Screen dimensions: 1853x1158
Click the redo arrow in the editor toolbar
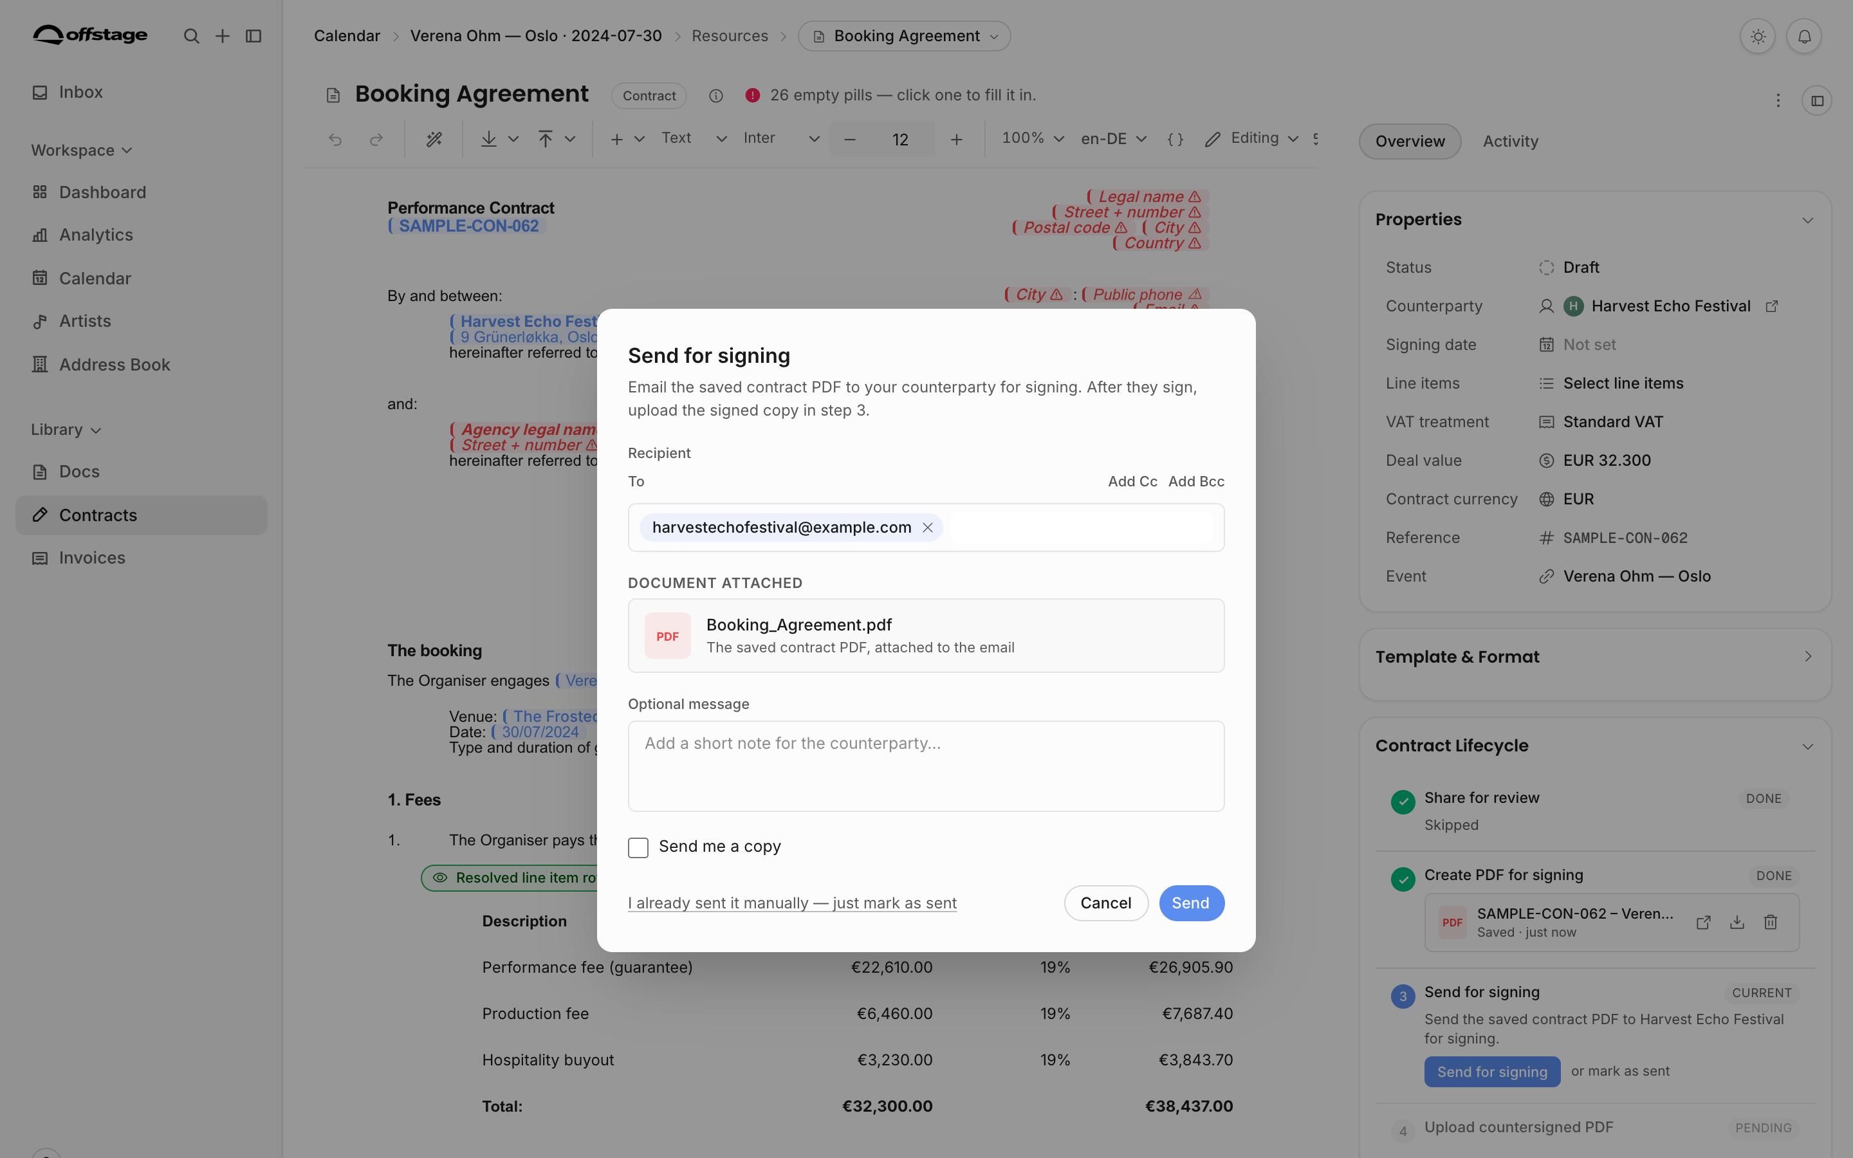(x=376, y=140)
